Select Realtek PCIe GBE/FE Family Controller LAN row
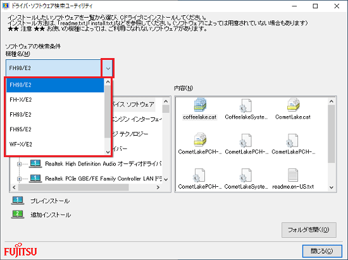 coord(104,179)
